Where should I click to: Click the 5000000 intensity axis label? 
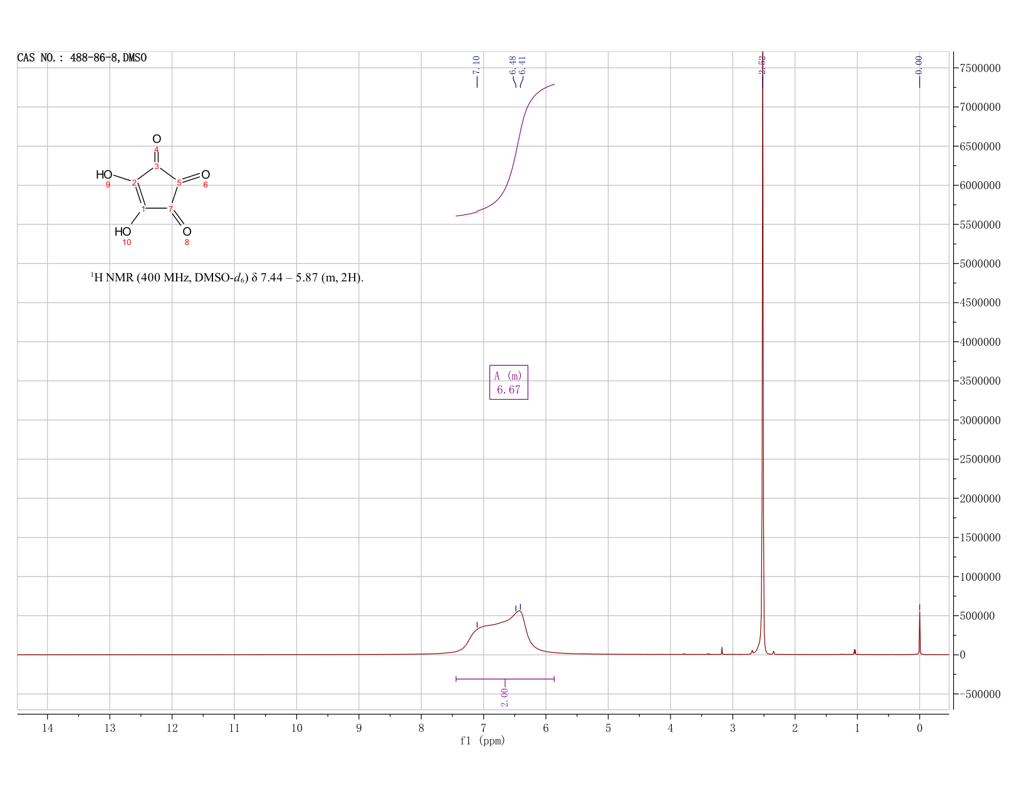[x=979, y=264]
